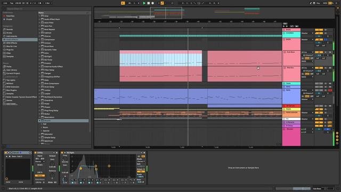The width and height of the screenshot is (341, 192).
Task: Toggle Key map mode switch
Action: coord(318,3)
